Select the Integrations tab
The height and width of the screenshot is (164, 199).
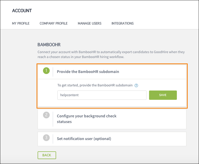[x=123, y=23]
